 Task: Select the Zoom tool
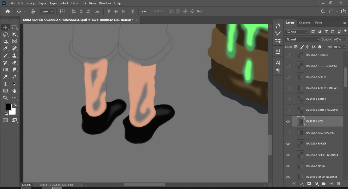click(x=5, y=98)
